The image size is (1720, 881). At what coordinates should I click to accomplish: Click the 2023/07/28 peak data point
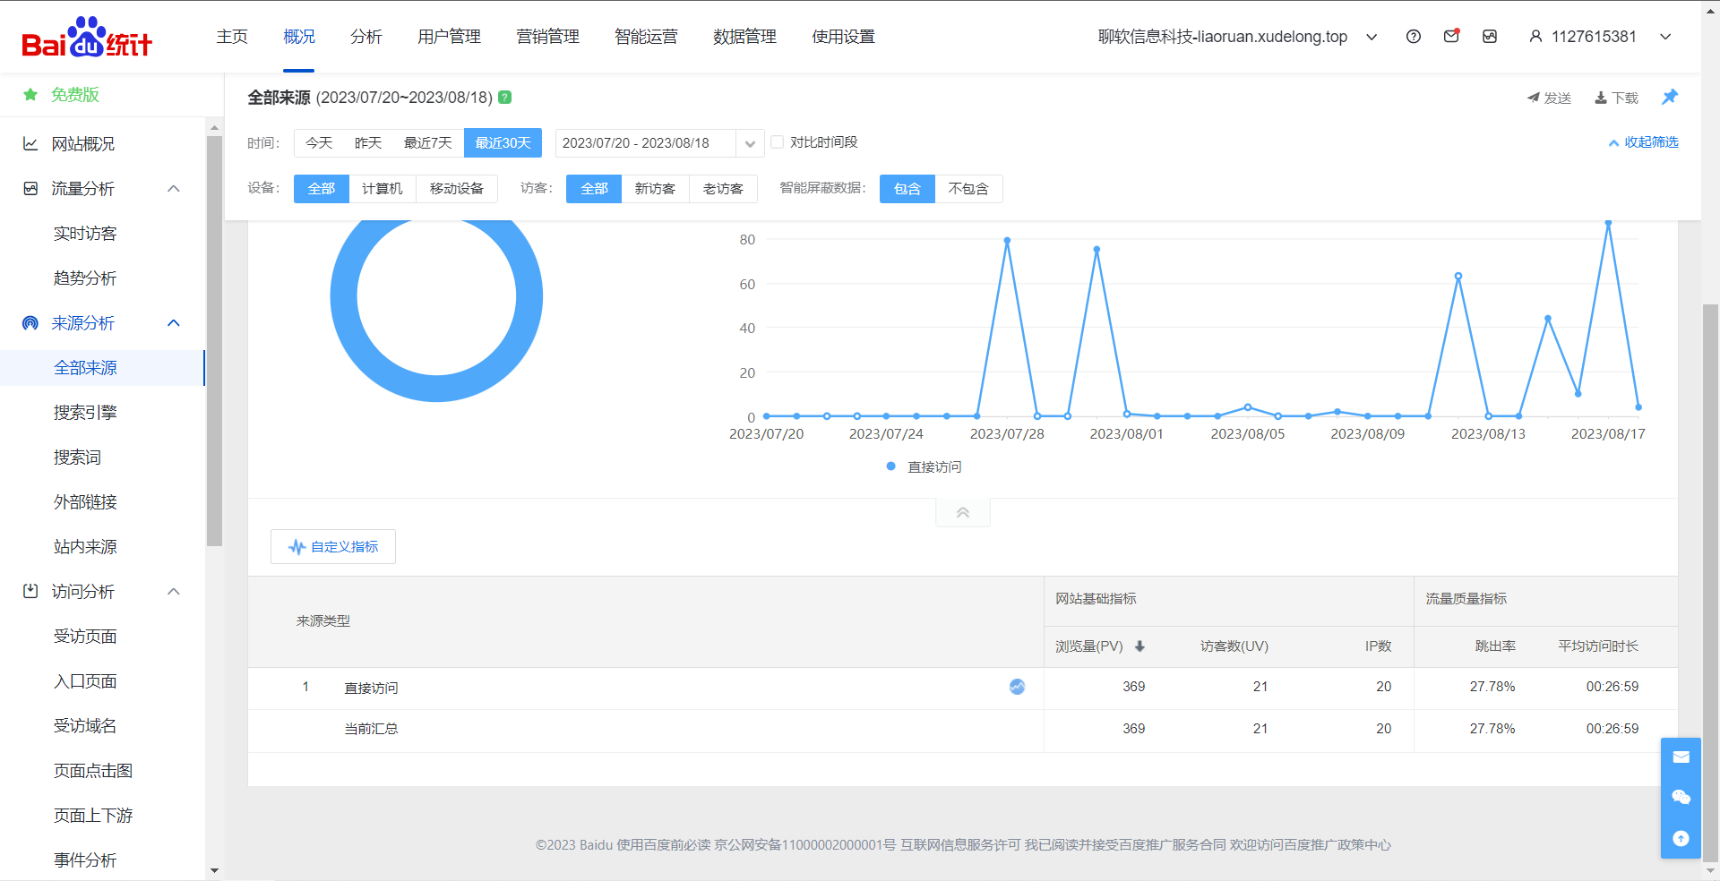(x=1007, y=241)
